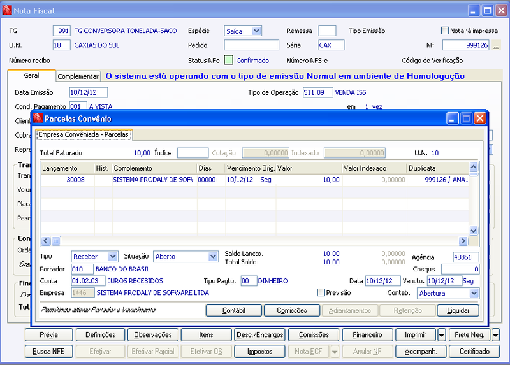The height and width of the screenshot is (365, 510).
Task: Open Definições in Nota Fiscal window
Action: coord(100,334)
